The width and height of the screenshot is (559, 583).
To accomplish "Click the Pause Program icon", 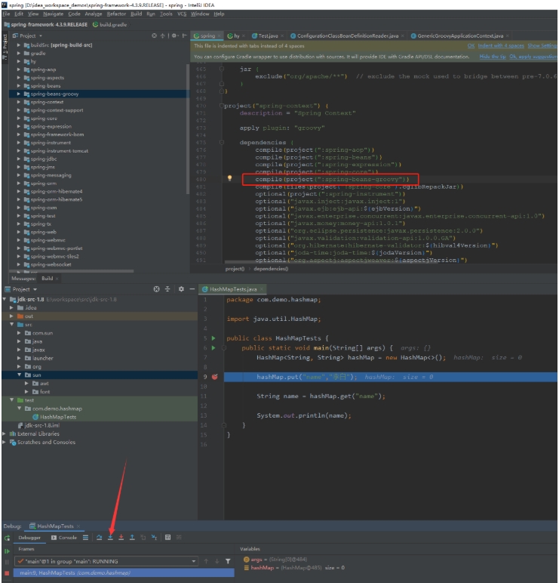I will [x=7, y=562].
